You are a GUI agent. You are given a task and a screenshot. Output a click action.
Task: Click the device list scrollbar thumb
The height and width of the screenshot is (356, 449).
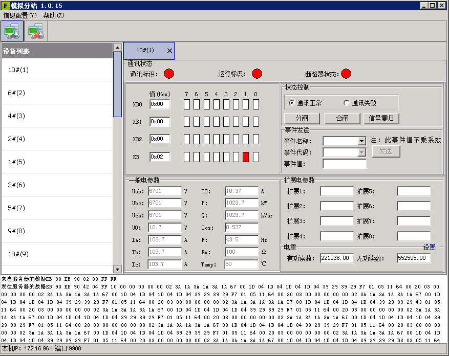pyautogui.click(x=117, y=84)
